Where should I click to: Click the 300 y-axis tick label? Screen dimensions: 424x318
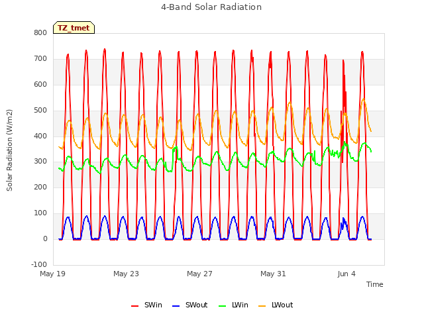click(40, 162)
